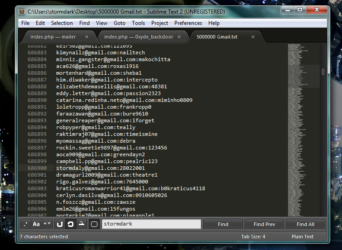
Task: Toggle regular expression search option
Action: point(25,224)
